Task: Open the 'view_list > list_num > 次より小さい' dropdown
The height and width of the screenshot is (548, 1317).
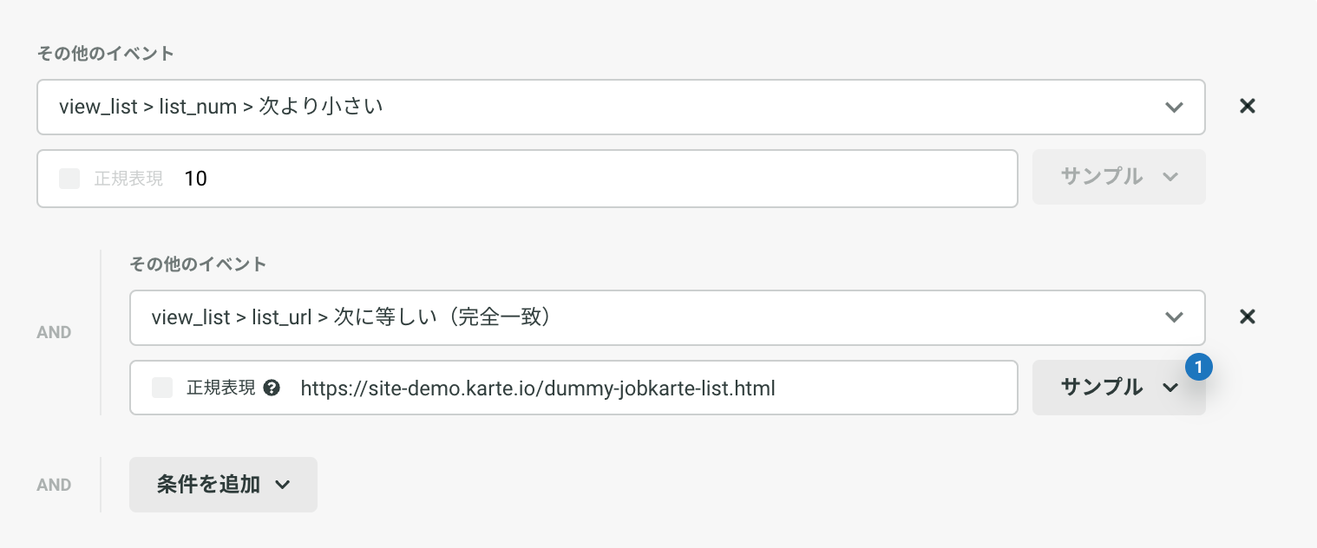Action: (x=621, y=108)
